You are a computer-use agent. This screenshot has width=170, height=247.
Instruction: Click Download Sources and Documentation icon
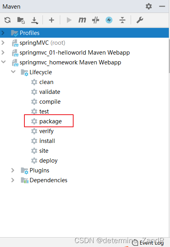point(35,20)
